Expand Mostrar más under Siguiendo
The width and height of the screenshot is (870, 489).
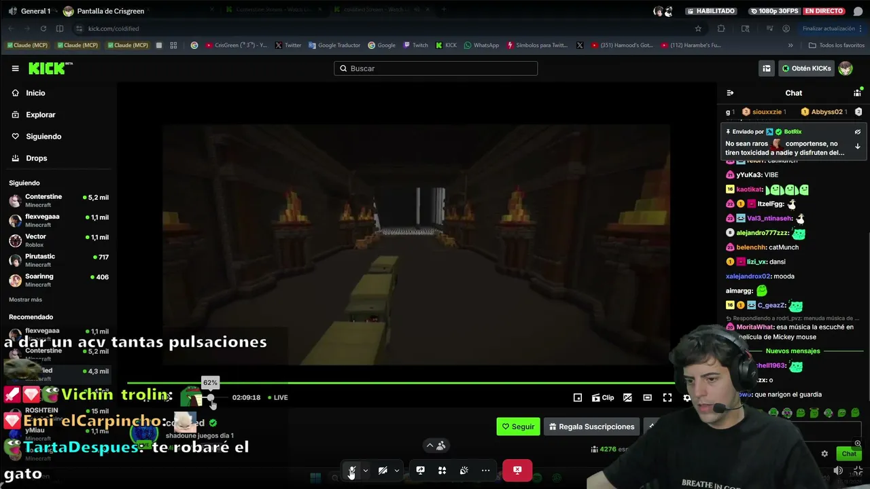pyautogui.click(x=25, y=300)
